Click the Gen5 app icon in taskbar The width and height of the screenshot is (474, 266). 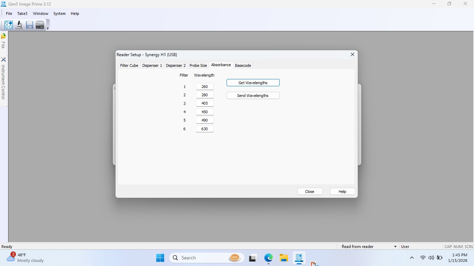(x=299, y=258)
